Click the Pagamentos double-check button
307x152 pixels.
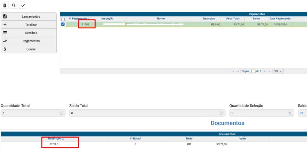click(x=29, y=41)
